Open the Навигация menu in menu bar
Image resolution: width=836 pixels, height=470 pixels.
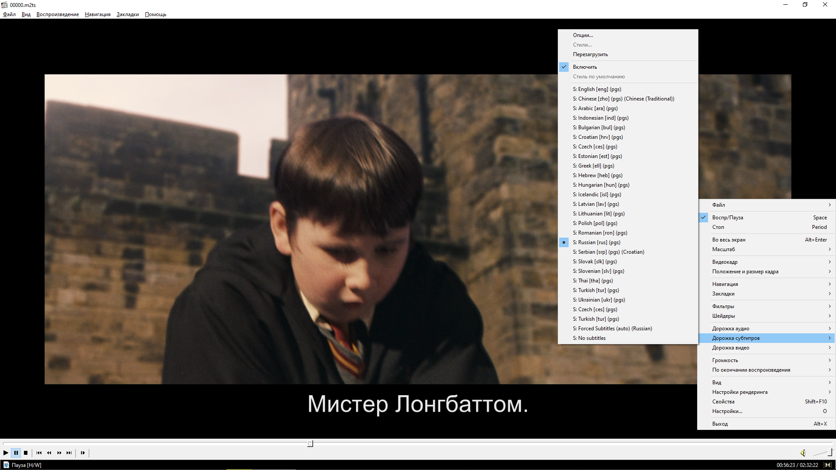(x=98, y=14)
